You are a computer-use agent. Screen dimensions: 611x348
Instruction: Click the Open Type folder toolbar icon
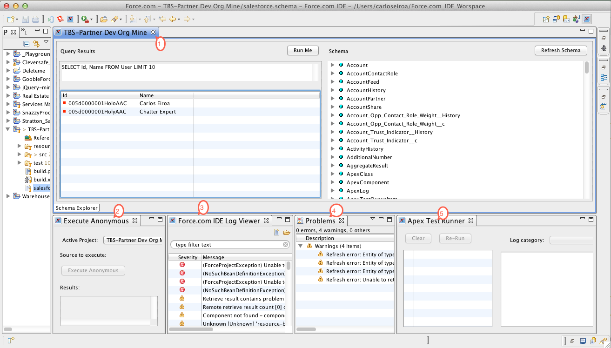tap(104, 19)
